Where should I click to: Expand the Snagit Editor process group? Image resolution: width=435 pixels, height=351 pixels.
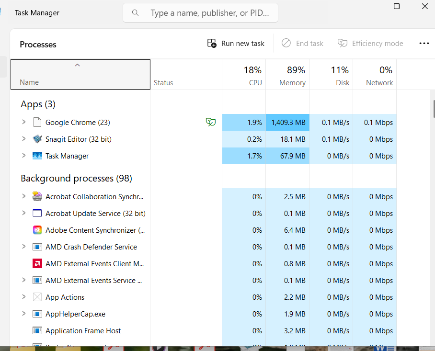coord(24,138)
